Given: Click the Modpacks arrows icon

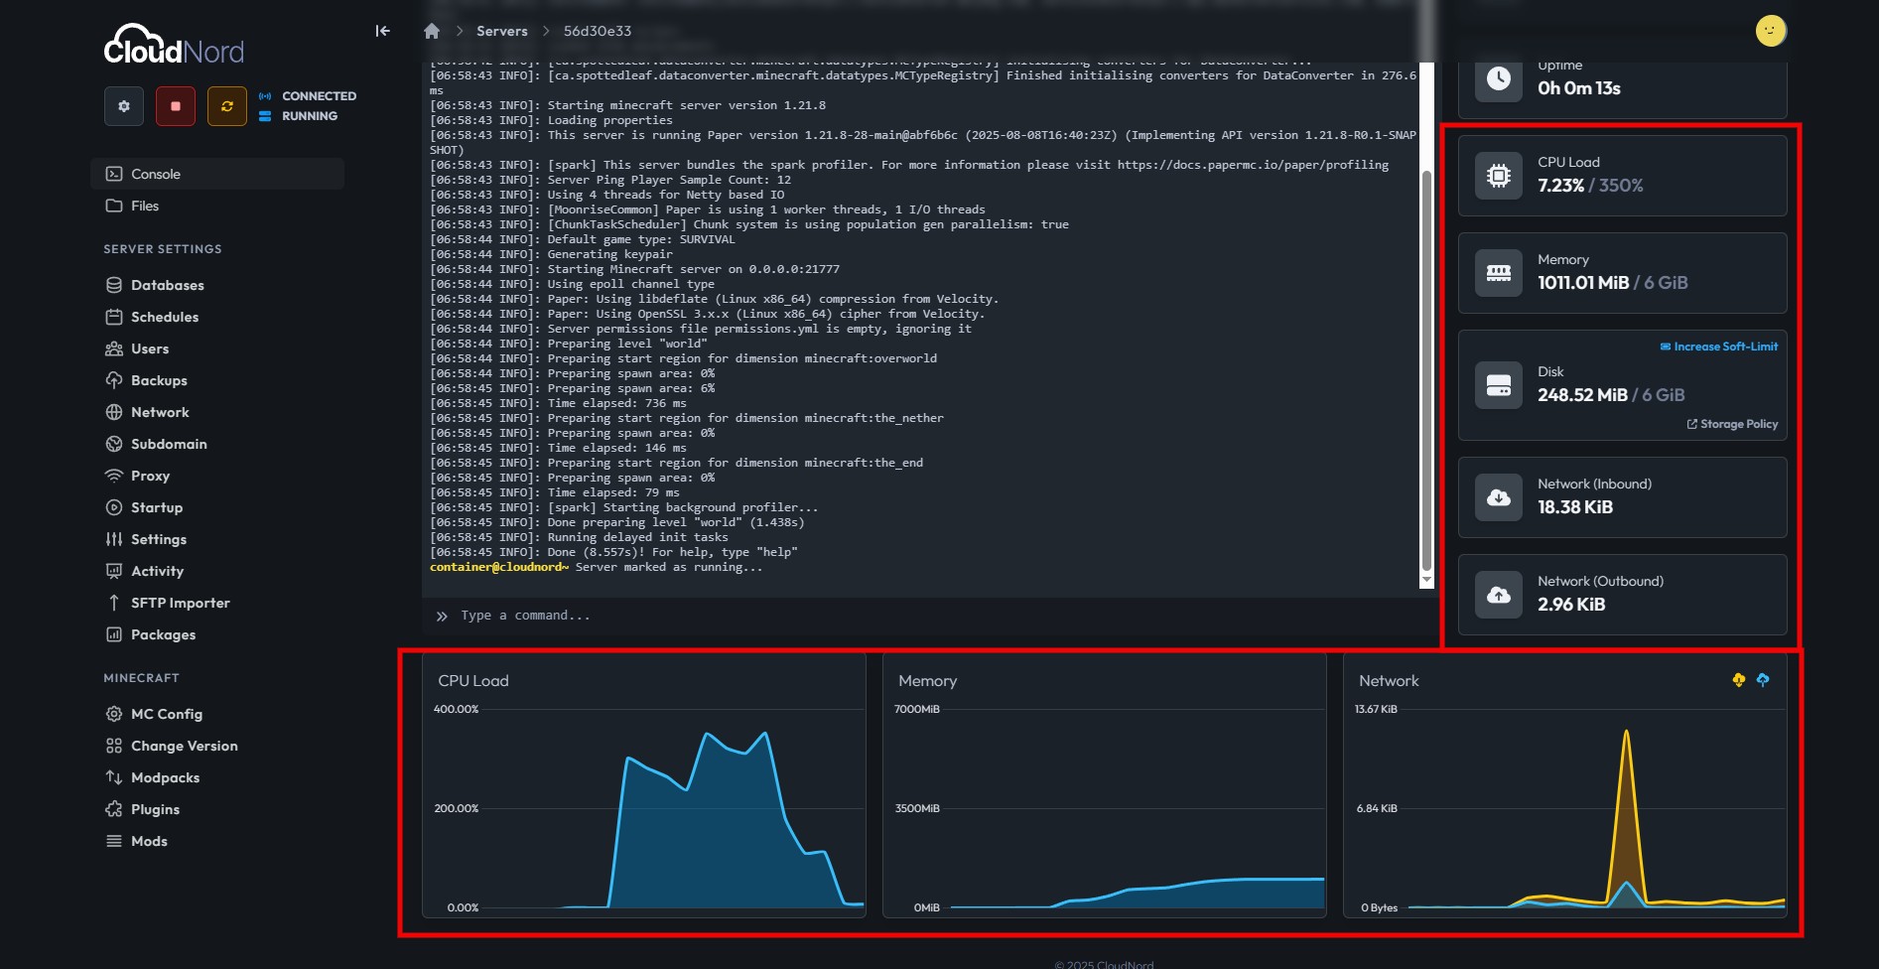Looking at the screenshot, I should (114, 777).
